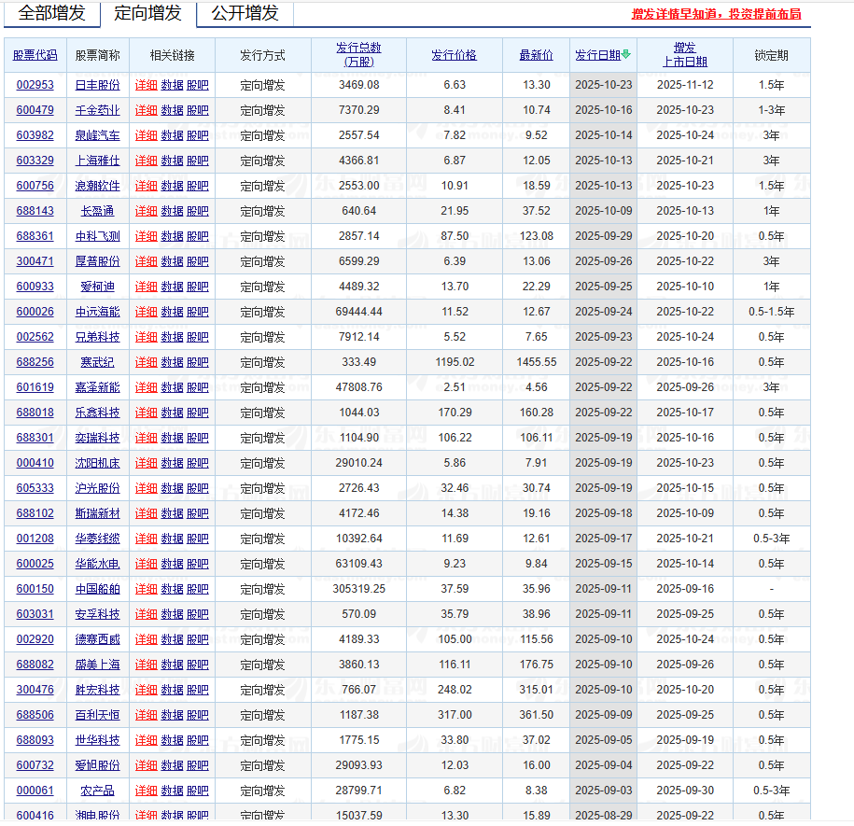Click 股吧 link in 泉峰汽车 row
The image size is (854, 826).
point(198,135)
